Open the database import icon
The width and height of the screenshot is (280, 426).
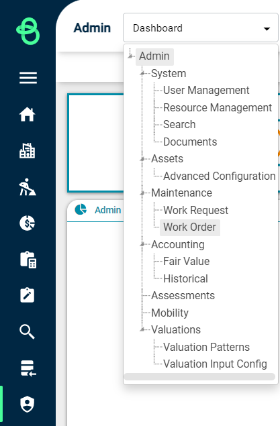coord(28,368)
